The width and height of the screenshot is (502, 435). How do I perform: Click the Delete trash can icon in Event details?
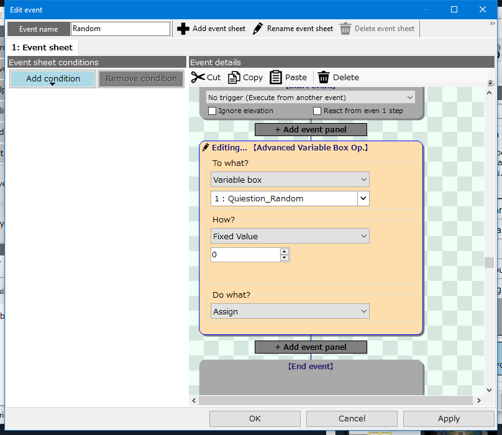[323, 77]
